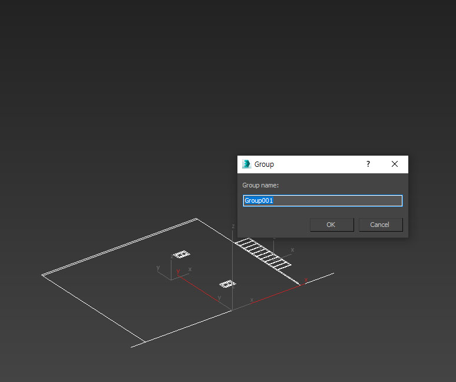Select the small hatched object at upper left
This screenshot has width=456, height=382.
[x=181, y=254]
